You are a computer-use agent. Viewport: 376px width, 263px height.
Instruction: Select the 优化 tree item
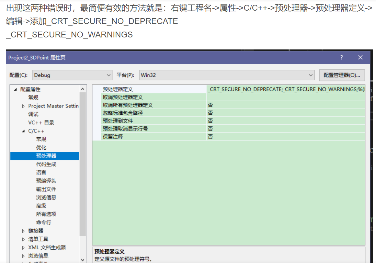41,147
